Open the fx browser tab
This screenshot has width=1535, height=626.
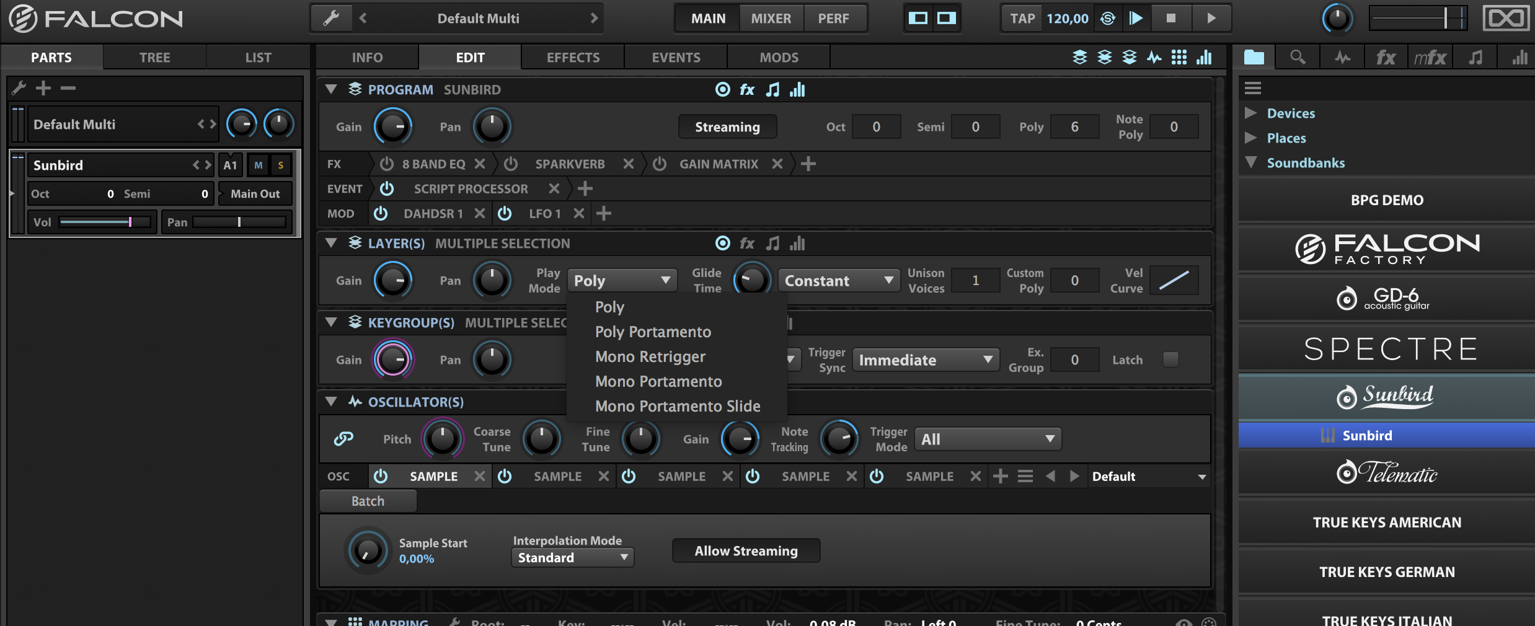(1386, 58)
